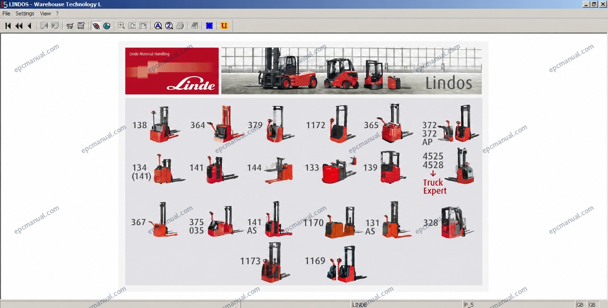Click the blue circled A search icon

click(x=158, y=26)
